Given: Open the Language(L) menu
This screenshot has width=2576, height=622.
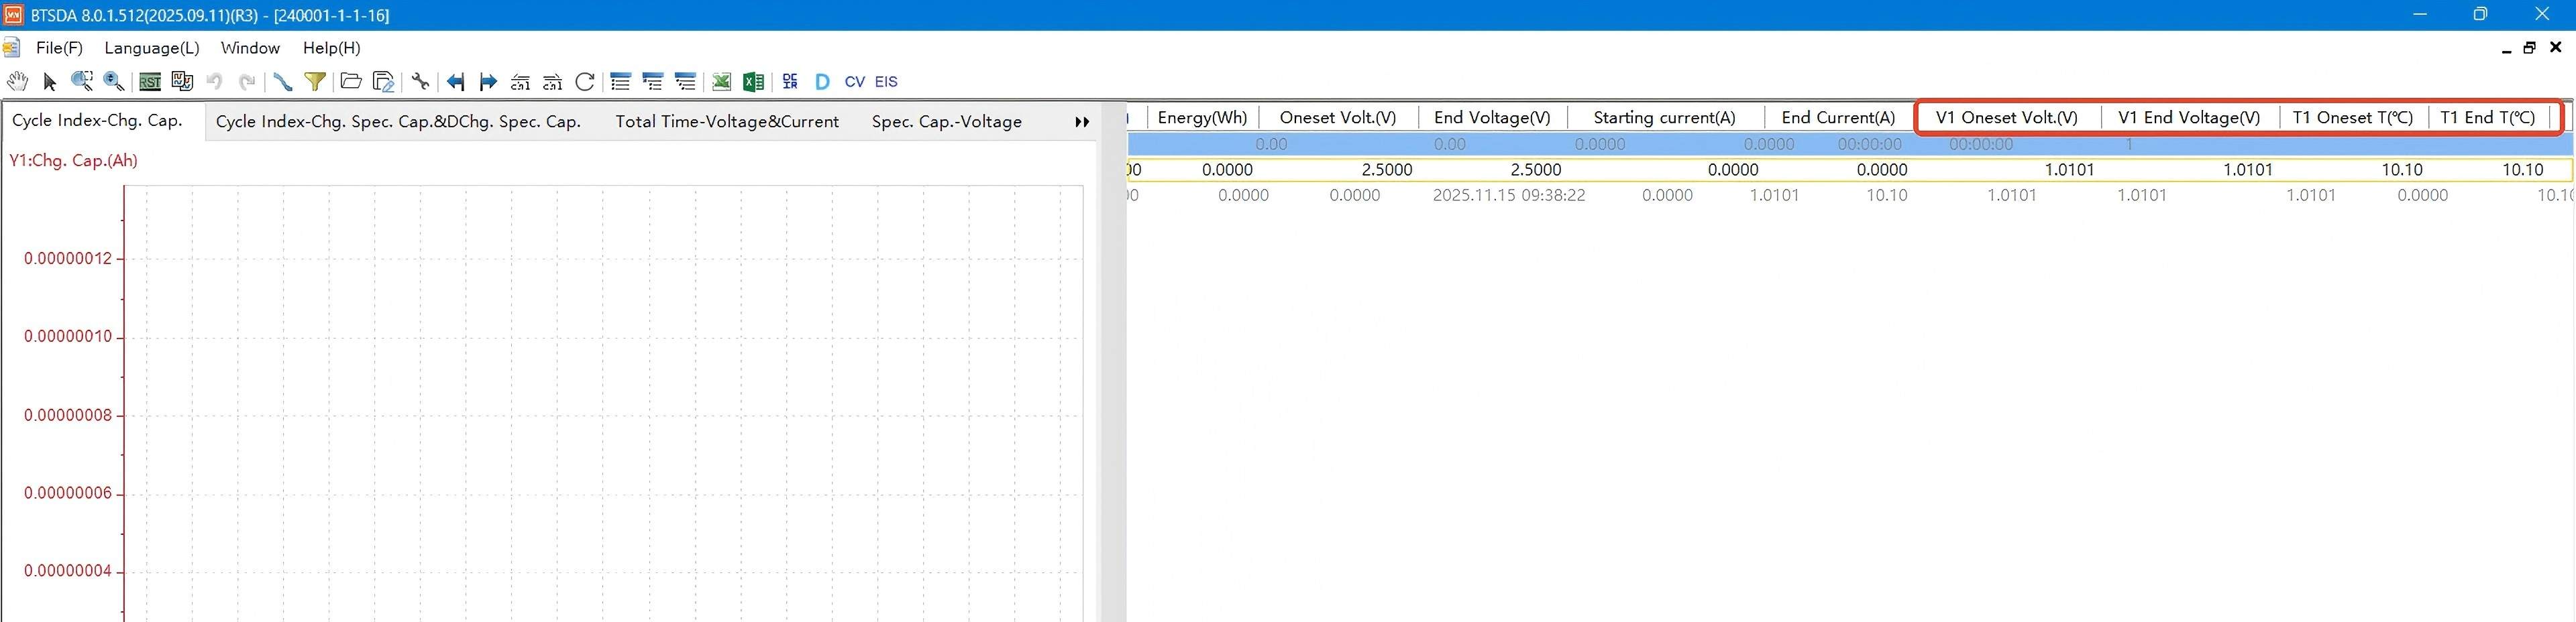Looking at the screenshot, I should (151, 48).
